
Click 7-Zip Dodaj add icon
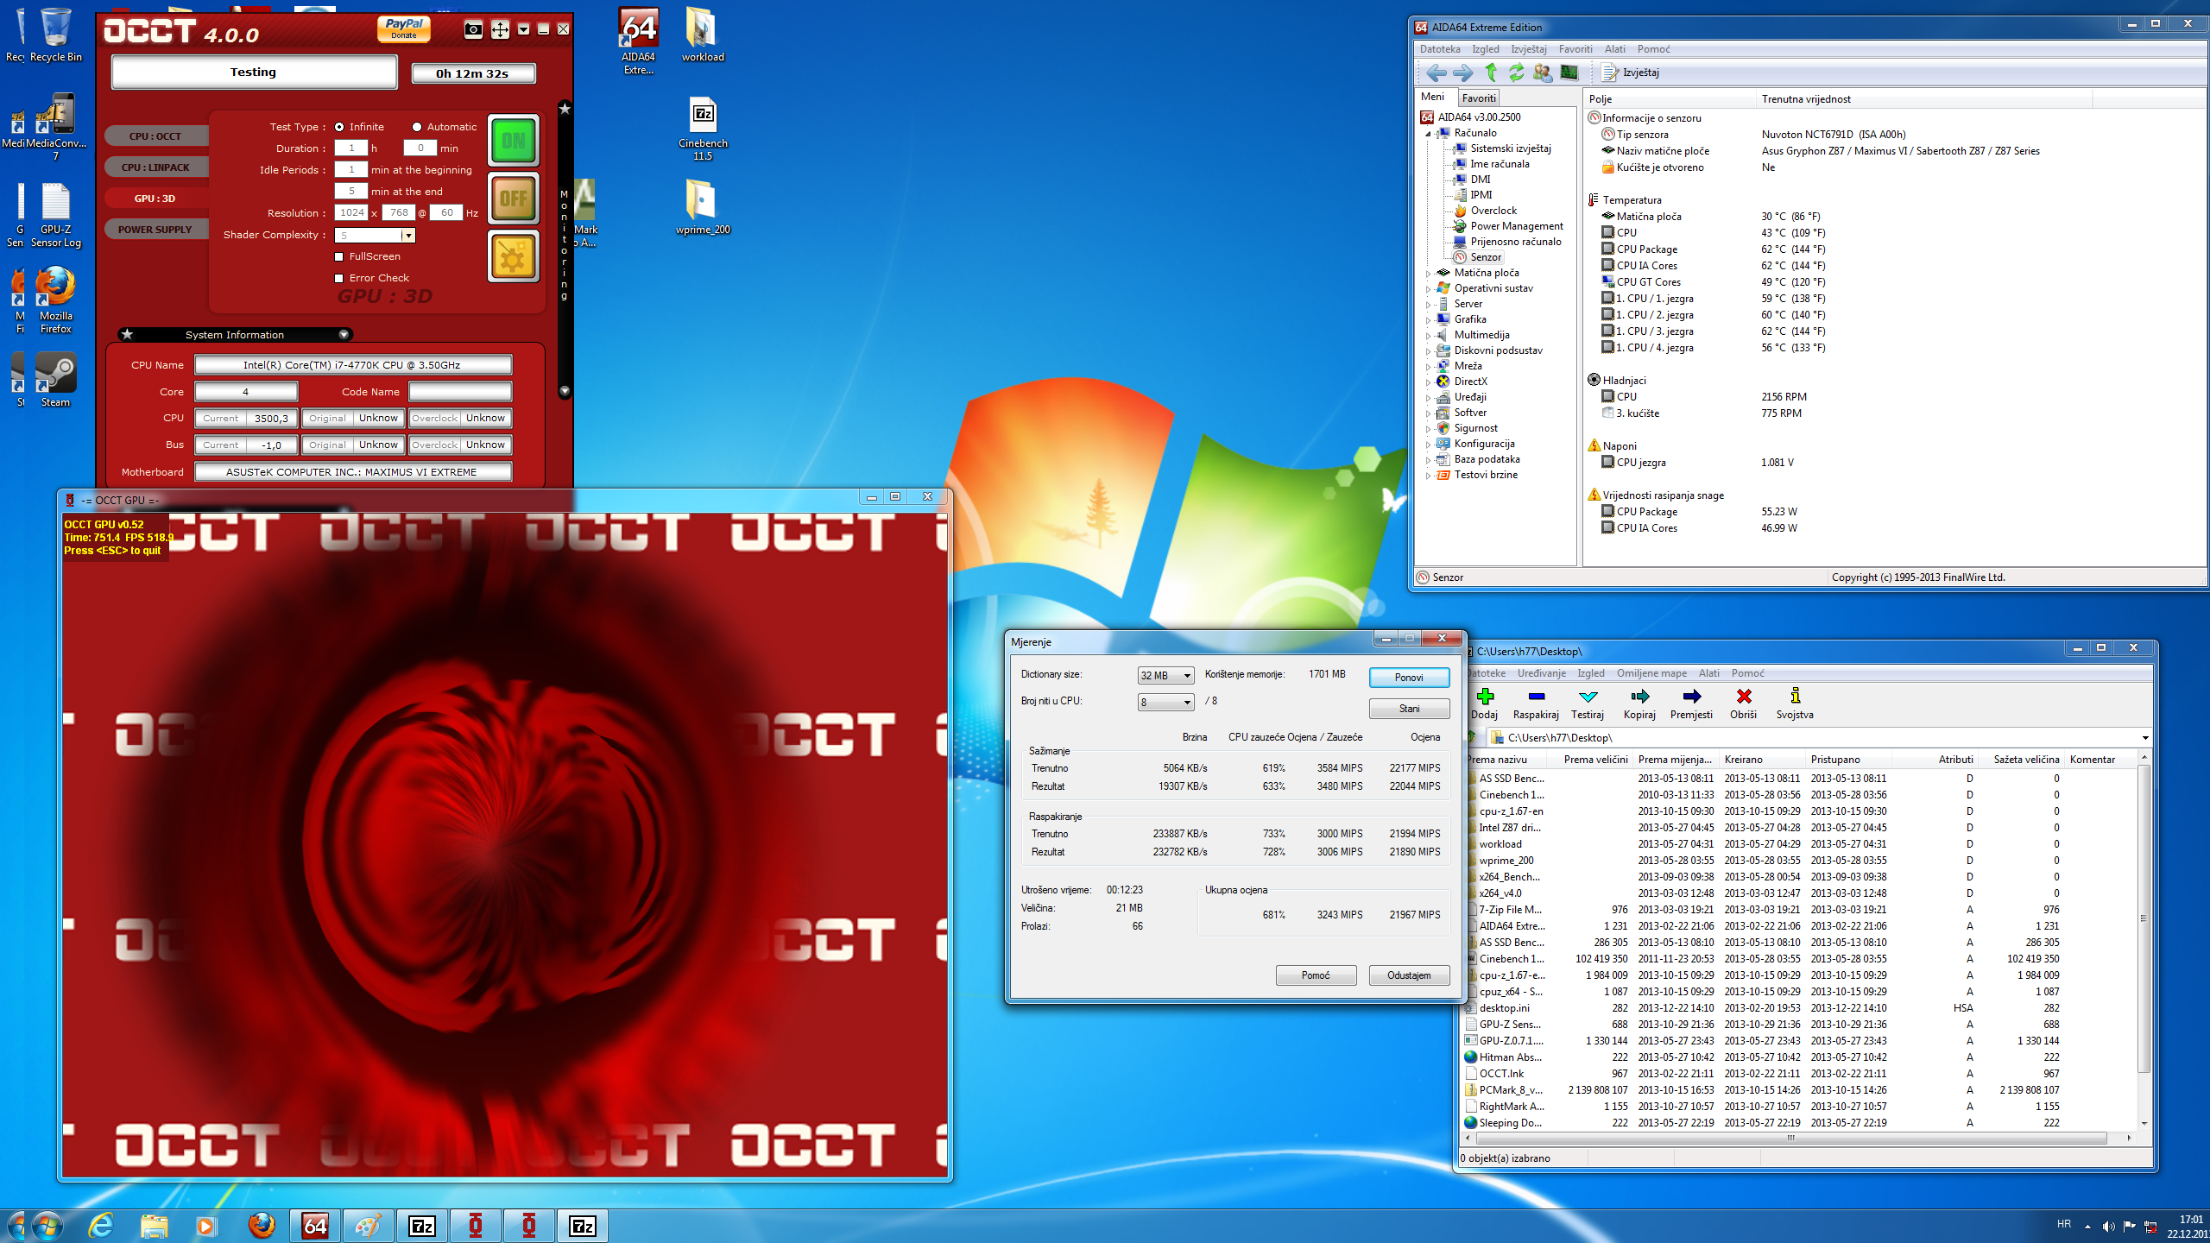pos(1485,697)
